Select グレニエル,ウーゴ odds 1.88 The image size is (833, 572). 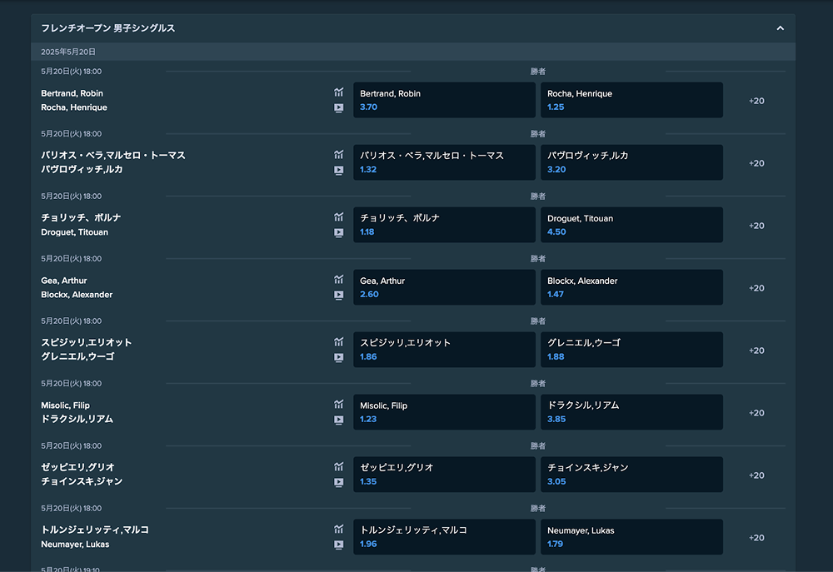point(631,350)
